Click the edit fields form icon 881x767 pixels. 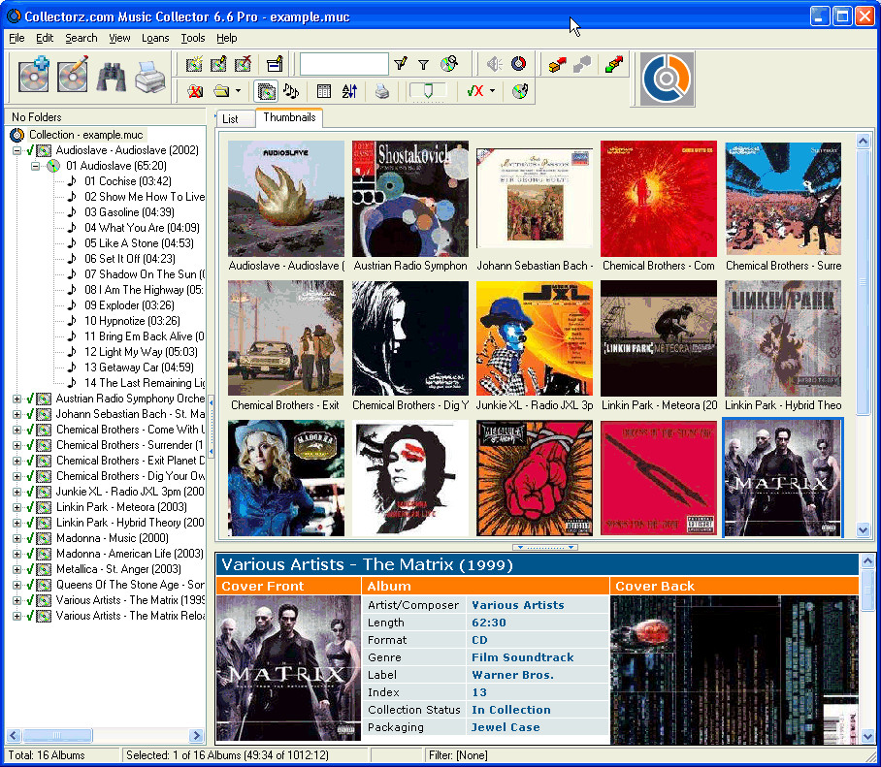tap(275, 63)
